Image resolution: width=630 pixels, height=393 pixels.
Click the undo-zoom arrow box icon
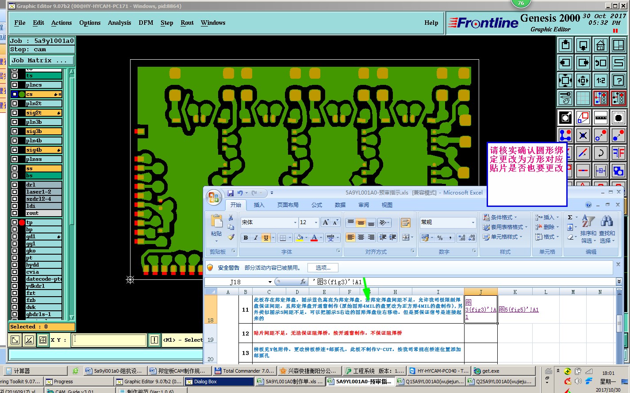coord(601,63)
